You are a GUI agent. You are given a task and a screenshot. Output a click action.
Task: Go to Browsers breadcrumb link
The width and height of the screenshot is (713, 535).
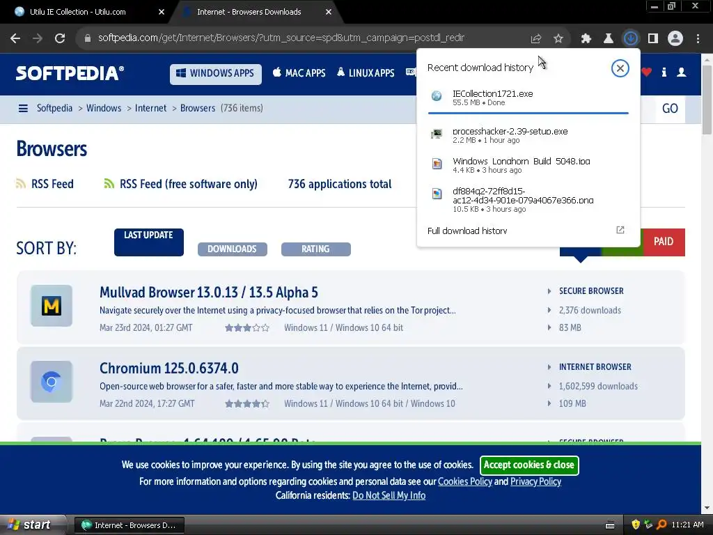click(x=198, y=108)
